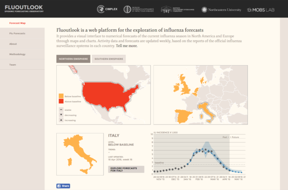Click the 'ILI INCIDENCE X 1,000' chart label
288x190 pixels.
coord(166,133)
